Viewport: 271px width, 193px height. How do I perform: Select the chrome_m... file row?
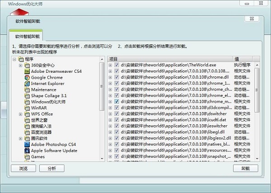(176, 102)
